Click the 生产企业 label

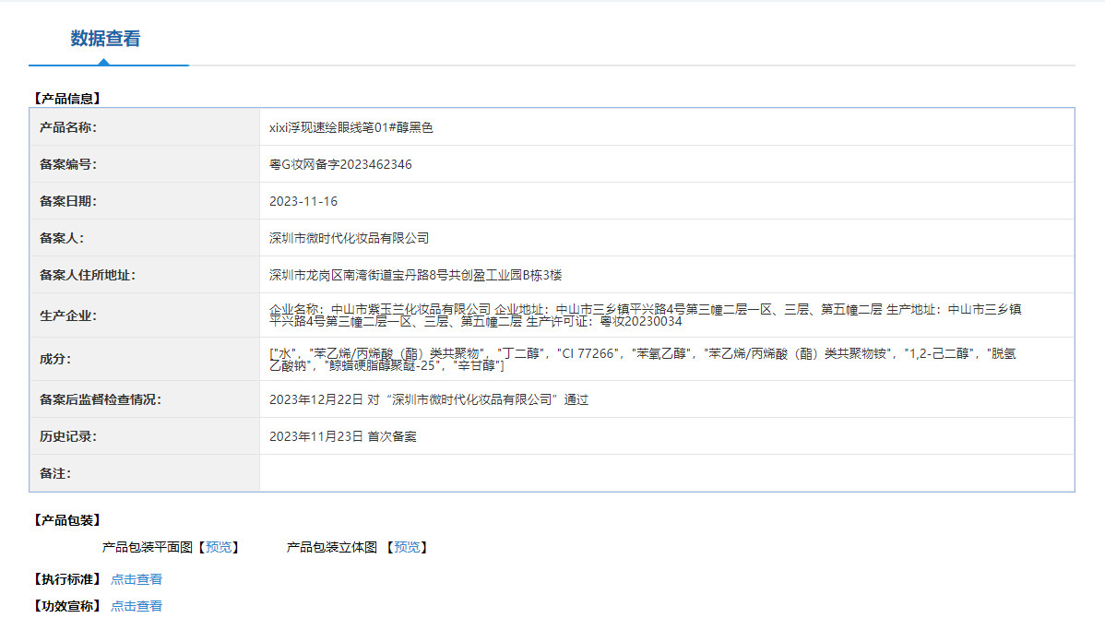67,315
